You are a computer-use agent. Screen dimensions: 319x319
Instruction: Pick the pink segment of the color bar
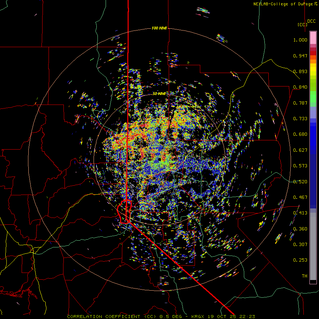coord(313,38)
